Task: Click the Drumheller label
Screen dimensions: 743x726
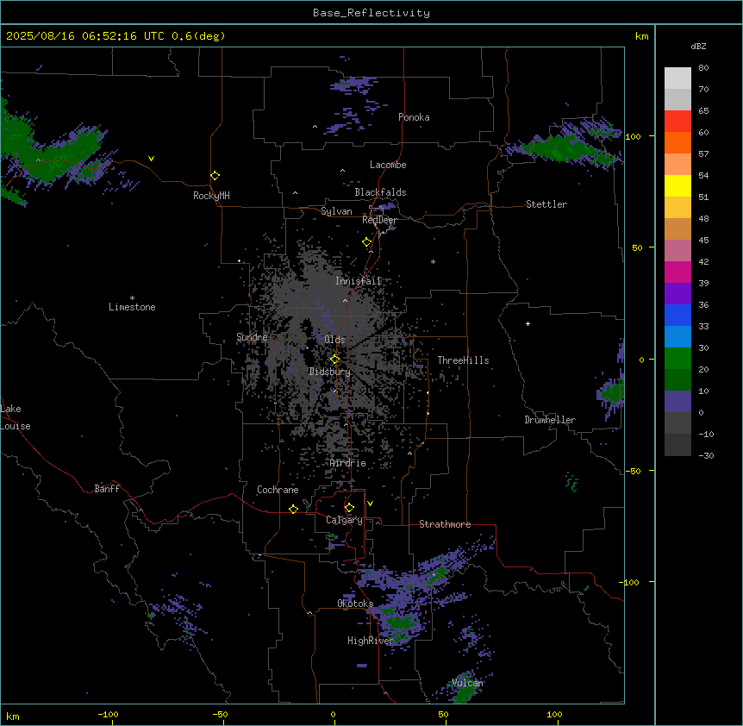Action: (550, 420)
